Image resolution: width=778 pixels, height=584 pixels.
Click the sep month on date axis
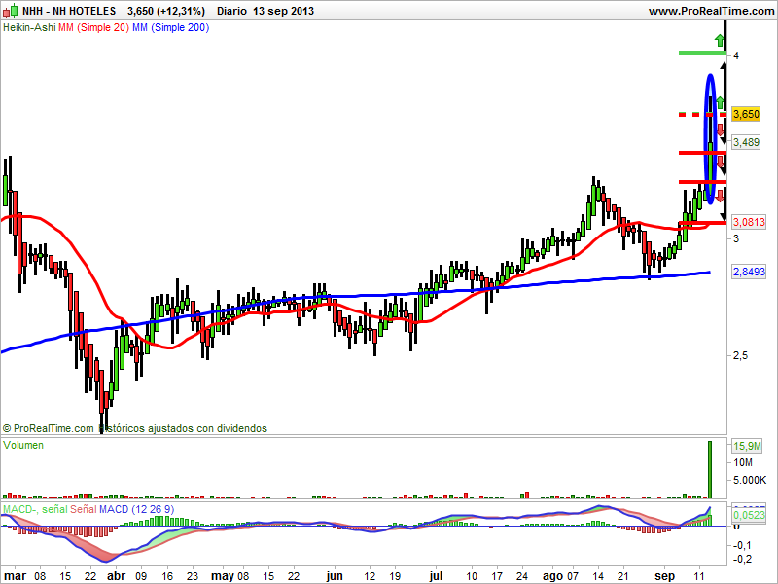[664, 576]
